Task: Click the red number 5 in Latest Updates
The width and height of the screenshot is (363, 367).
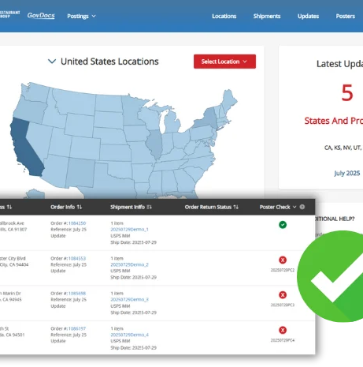Action: tap(347, 92)
